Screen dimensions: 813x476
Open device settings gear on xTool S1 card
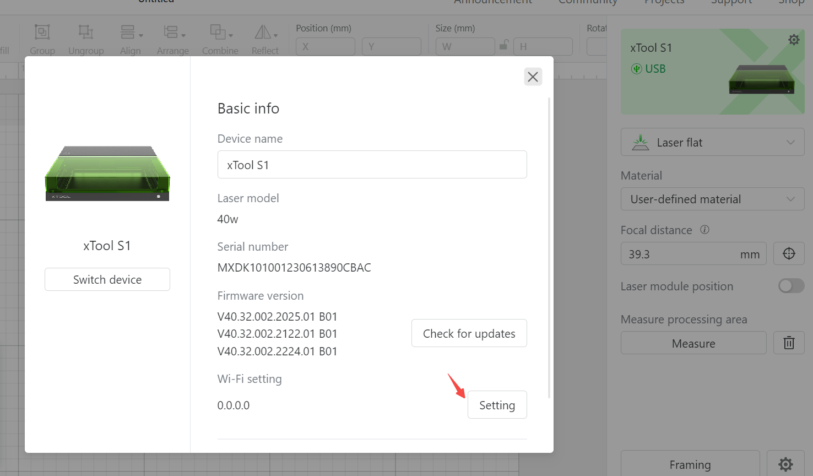(794, 40)
